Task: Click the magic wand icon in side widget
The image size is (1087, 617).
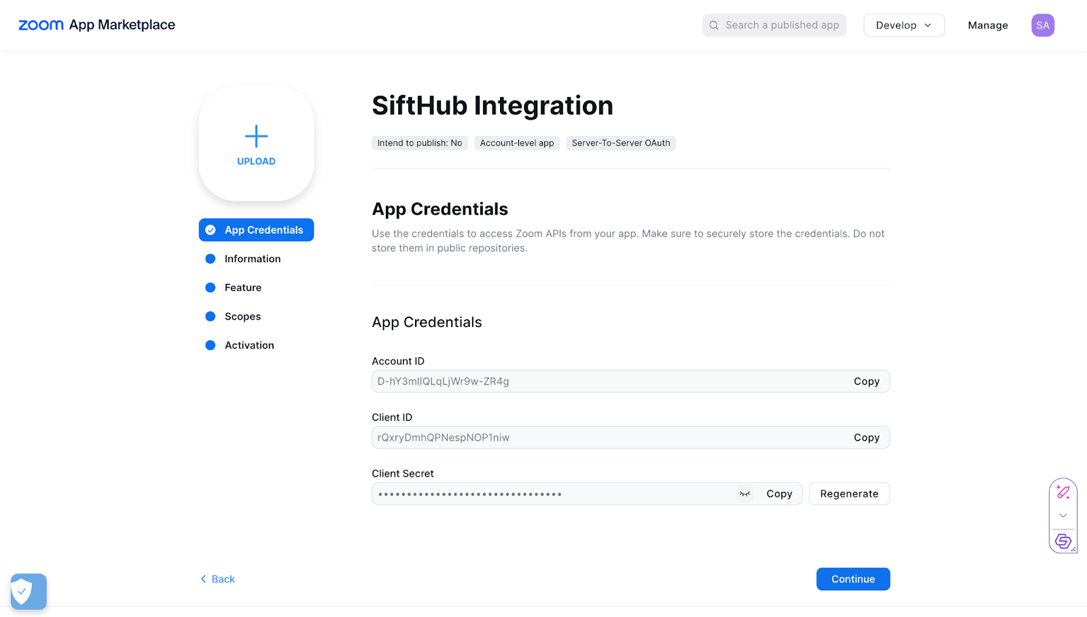Action: pos(1063,492)
